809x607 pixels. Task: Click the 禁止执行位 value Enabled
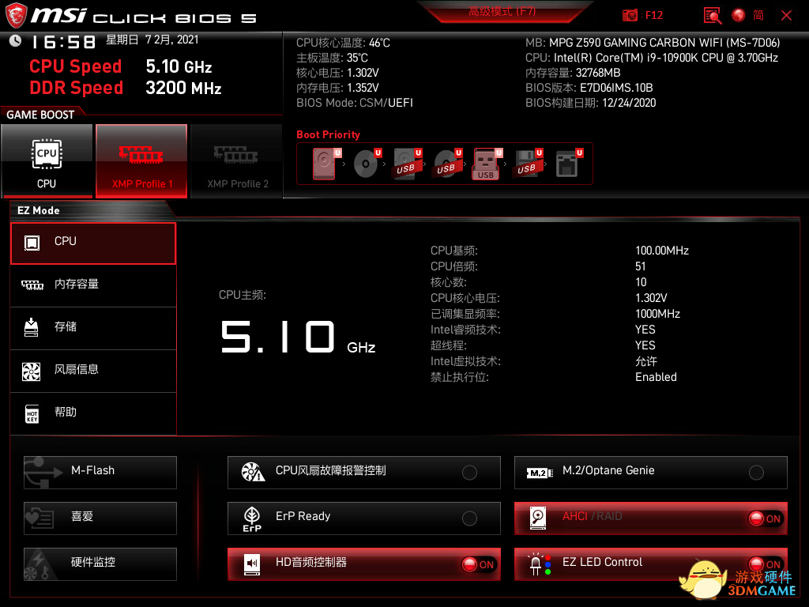[x=656, y=377]
